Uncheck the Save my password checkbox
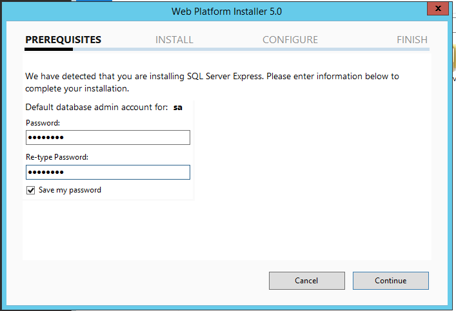Image resolution: width=456 pixels, height=311 pixels. 31,191
